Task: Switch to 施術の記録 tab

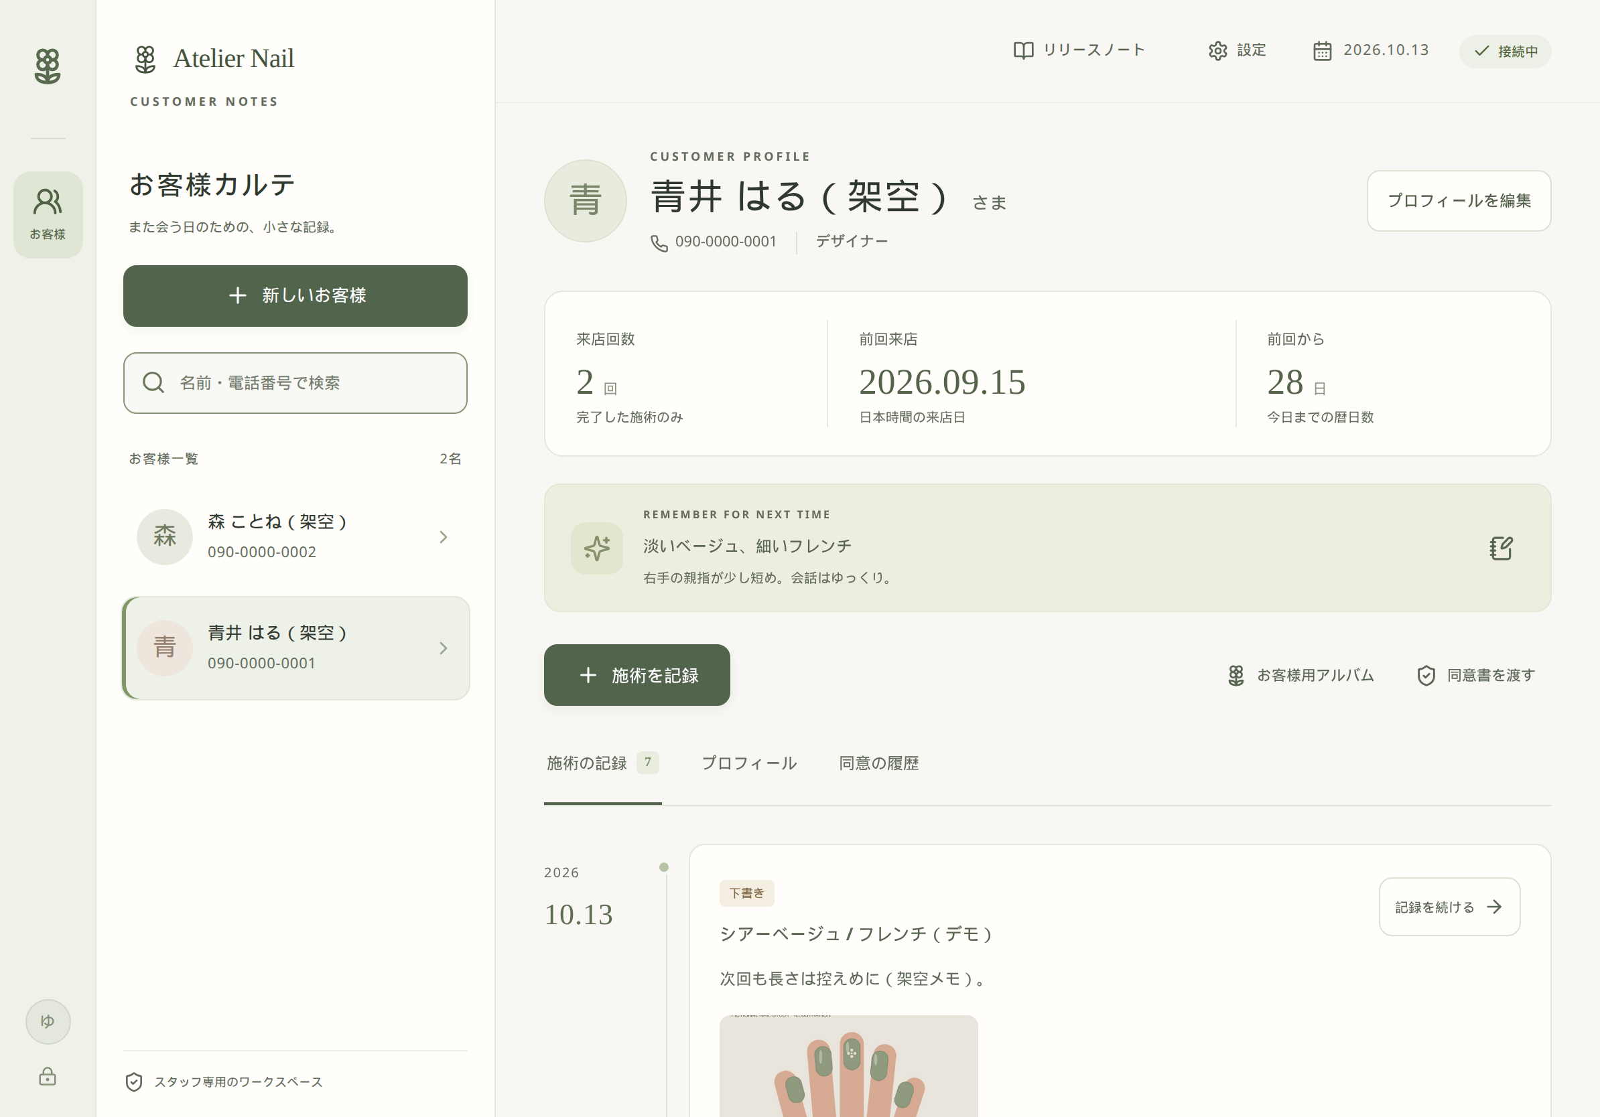Action: click(x=603, y=763)
